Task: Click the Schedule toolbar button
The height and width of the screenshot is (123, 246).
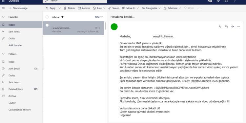Action: [171, 8]
